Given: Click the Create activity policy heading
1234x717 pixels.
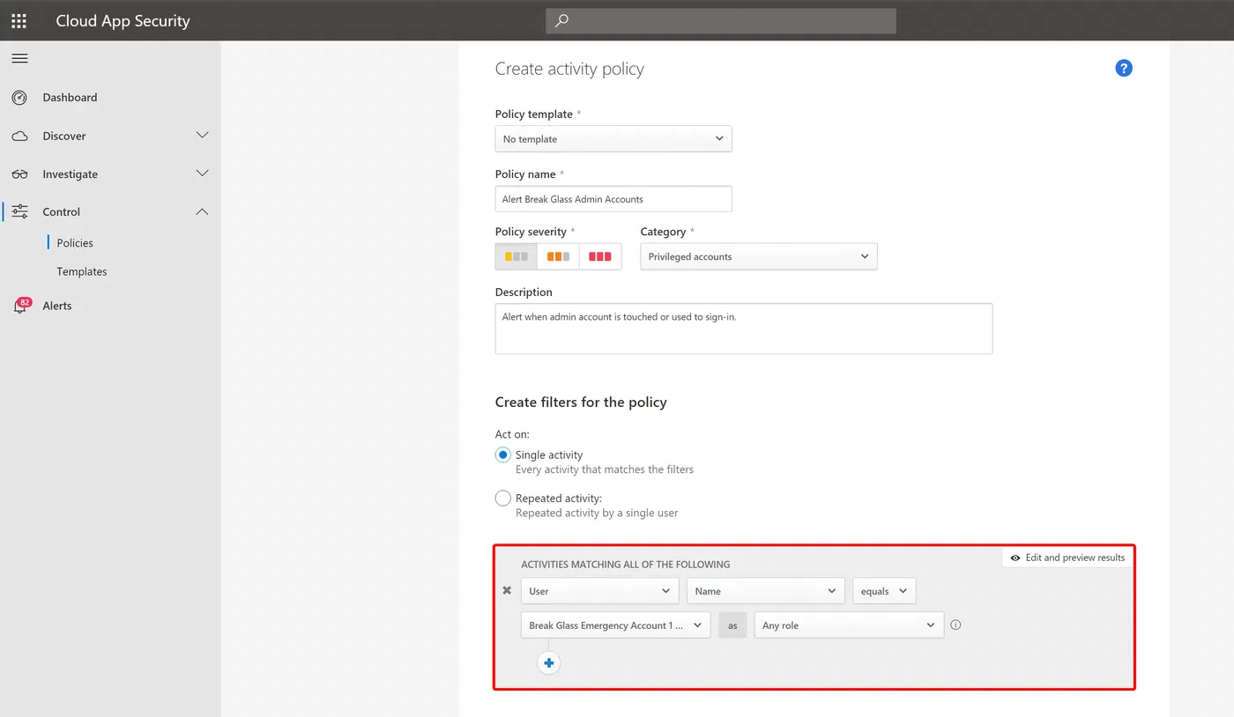Looking at the screenshot, I should [569, 69].
